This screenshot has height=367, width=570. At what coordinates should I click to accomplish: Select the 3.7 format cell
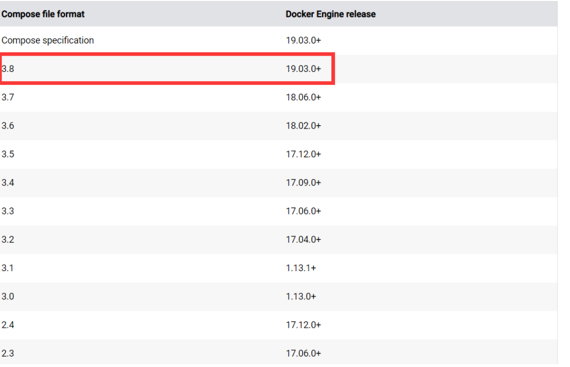pyautogui.click(x=8, y=97)
